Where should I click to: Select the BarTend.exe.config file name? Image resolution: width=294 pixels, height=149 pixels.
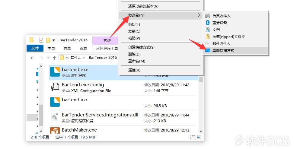click(83, 85)
